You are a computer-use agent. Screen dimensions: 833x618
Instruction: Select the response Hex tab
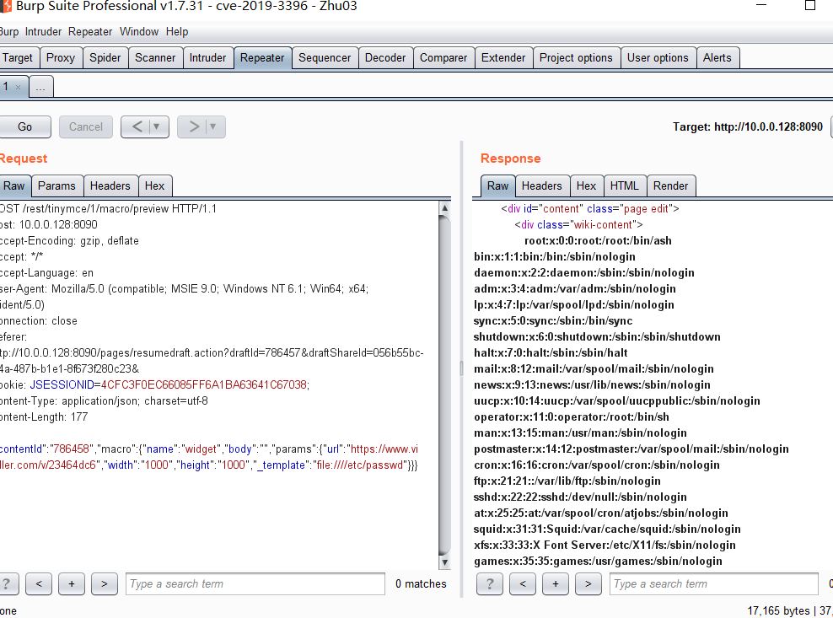pyautogui.click(x=587, y=186)
